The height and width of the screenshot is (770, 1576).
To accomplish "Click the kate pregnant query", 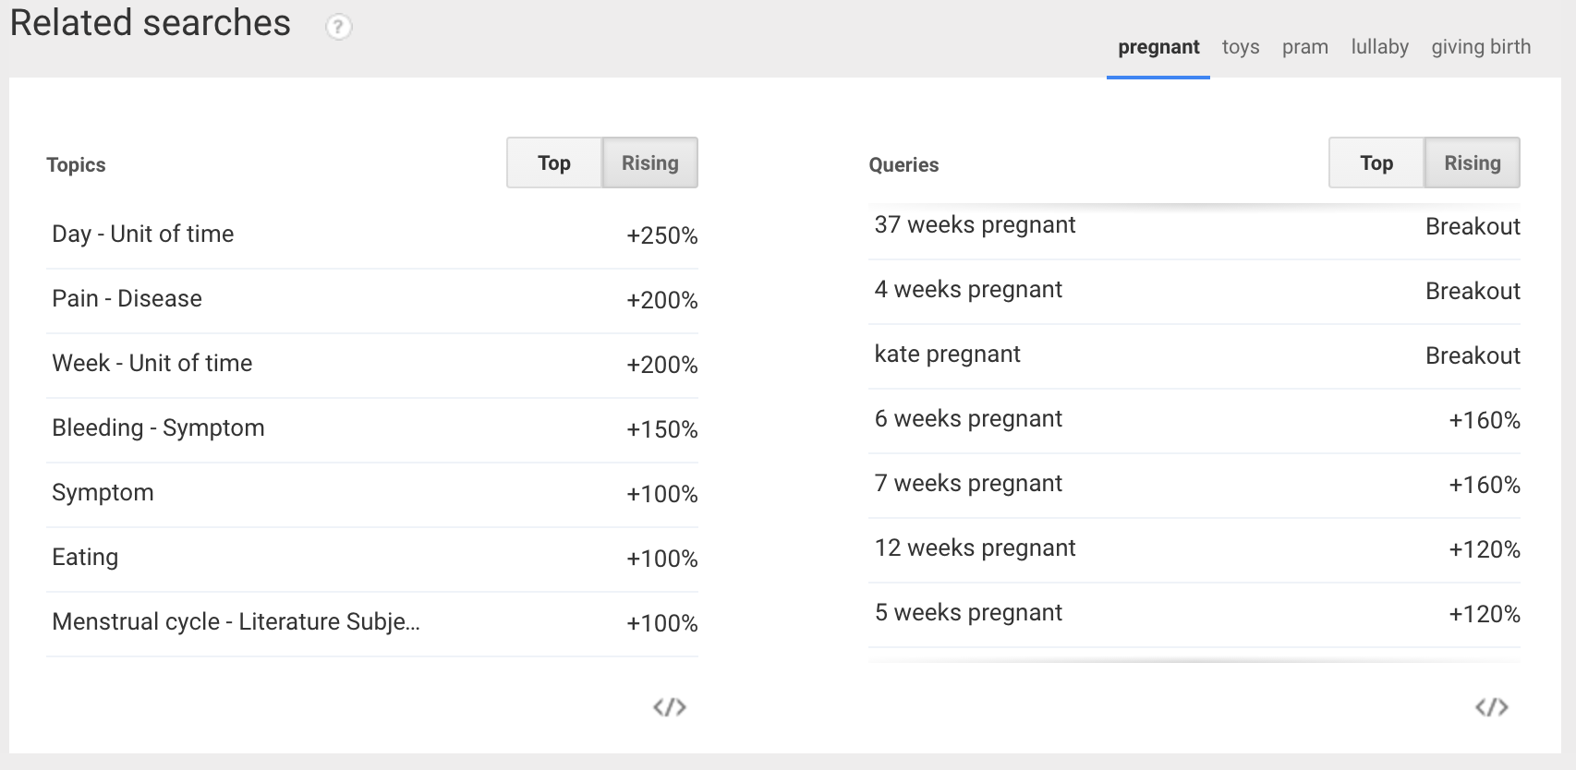I will (x=947, y=355).
